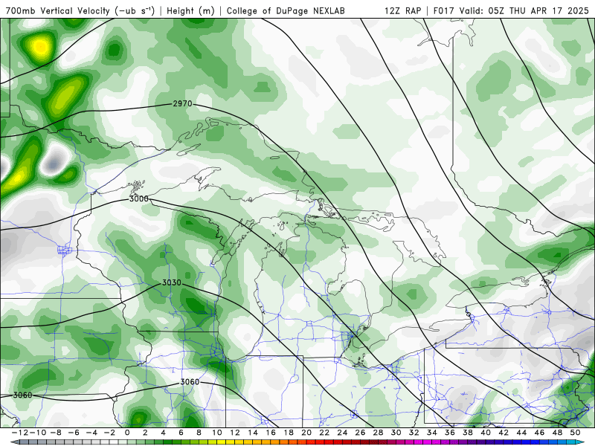Click the 38 colorbar value
This screenshot has height=446, width=595.
pyautogui.click(x=468, y=433)
